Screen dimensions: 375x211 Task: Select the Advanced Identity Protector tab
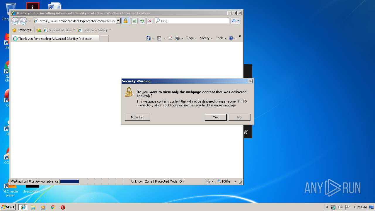pyautogui.click(x=55, y=39)
